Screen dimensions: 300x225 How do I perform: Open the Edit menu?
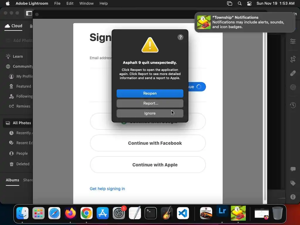point(70,4)
